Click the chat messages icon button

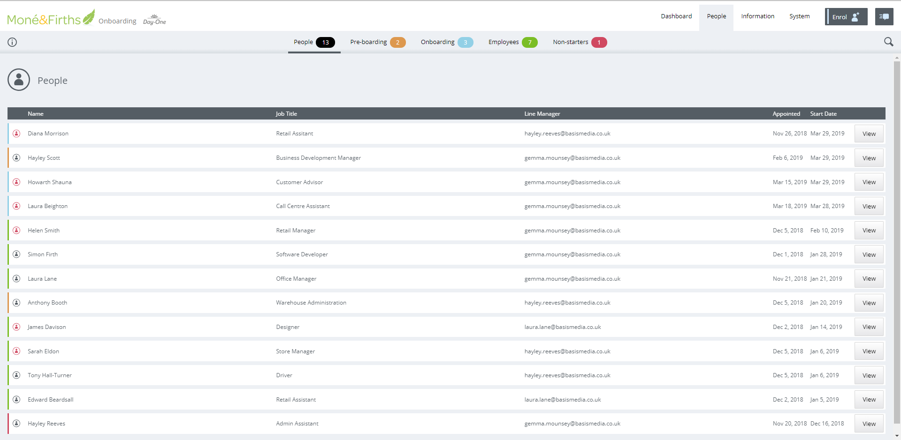[884, 17]
